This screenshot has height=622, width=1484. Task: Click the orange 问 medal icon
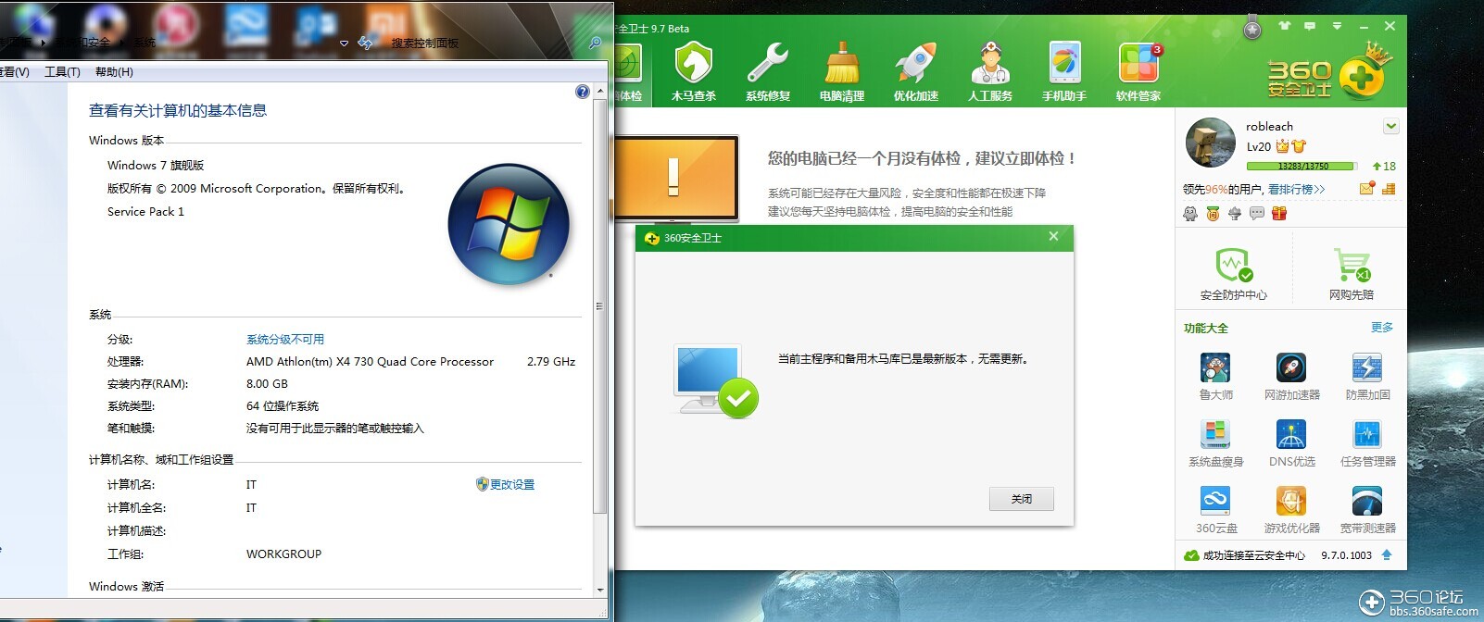(x=1213, y=214)
